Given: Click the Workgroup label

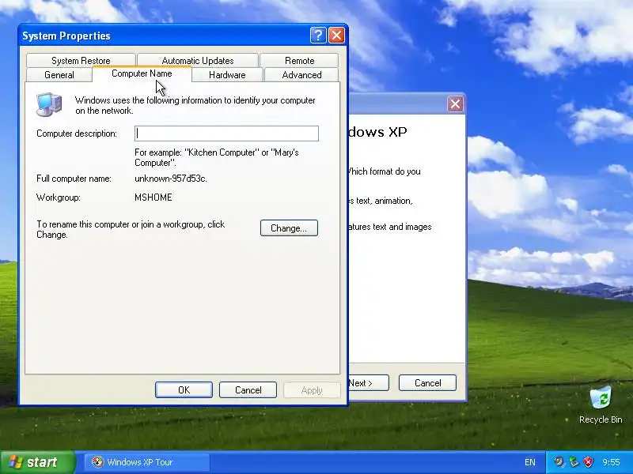Looking at the screenshot, I should (x=59, y=197).
